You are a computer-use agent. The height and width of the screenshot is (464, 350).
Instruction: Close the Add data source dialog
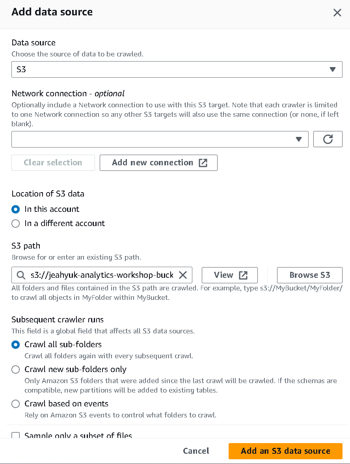pyautogui.click(x=337, y=13)
